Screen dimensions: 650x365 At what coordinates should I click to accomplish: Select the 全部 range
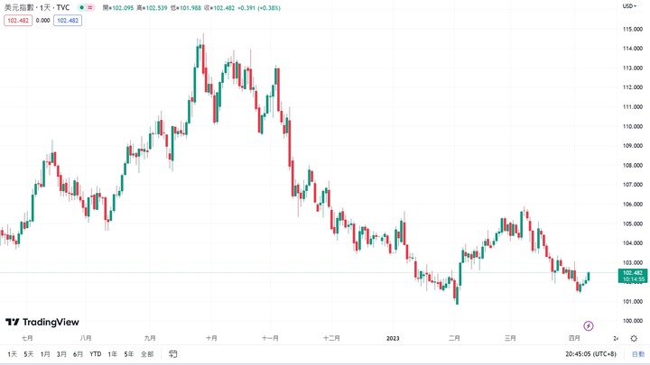pyautogui.click(x=147, y=354)
